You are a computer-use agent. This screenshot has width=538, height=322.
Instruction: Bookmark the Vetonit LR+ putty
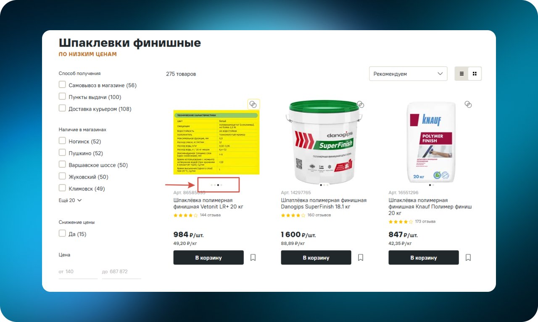click(253, 257)
